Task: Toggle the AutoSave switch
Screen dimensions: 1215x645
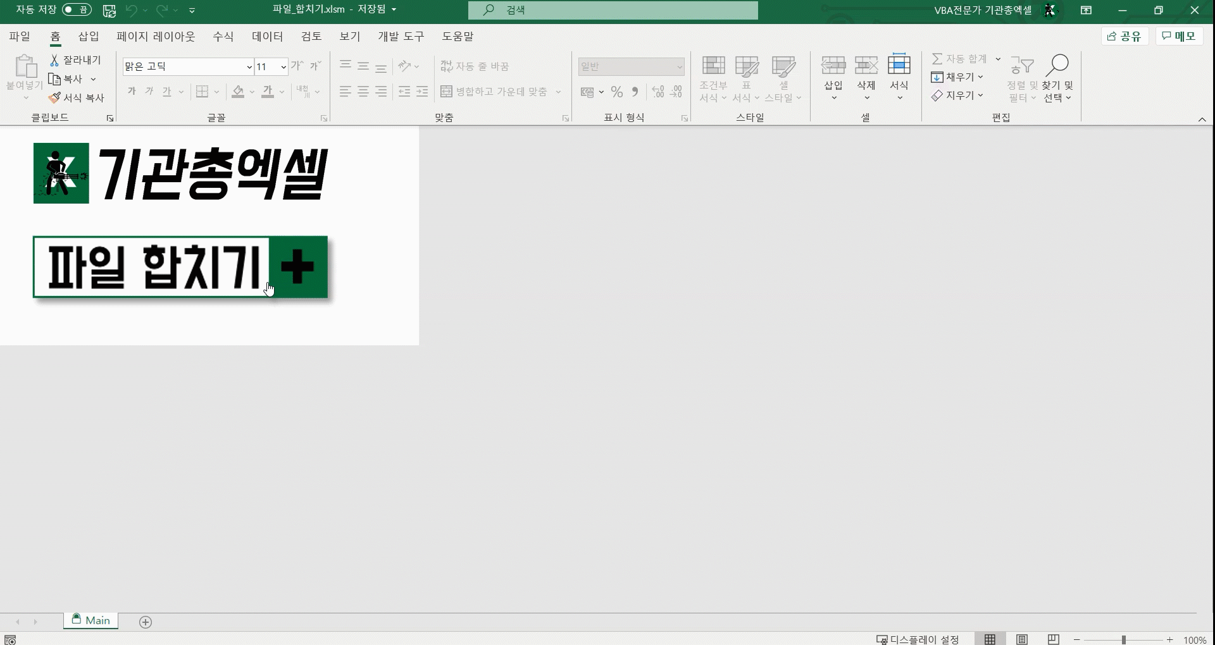Action: pos(77,10)
